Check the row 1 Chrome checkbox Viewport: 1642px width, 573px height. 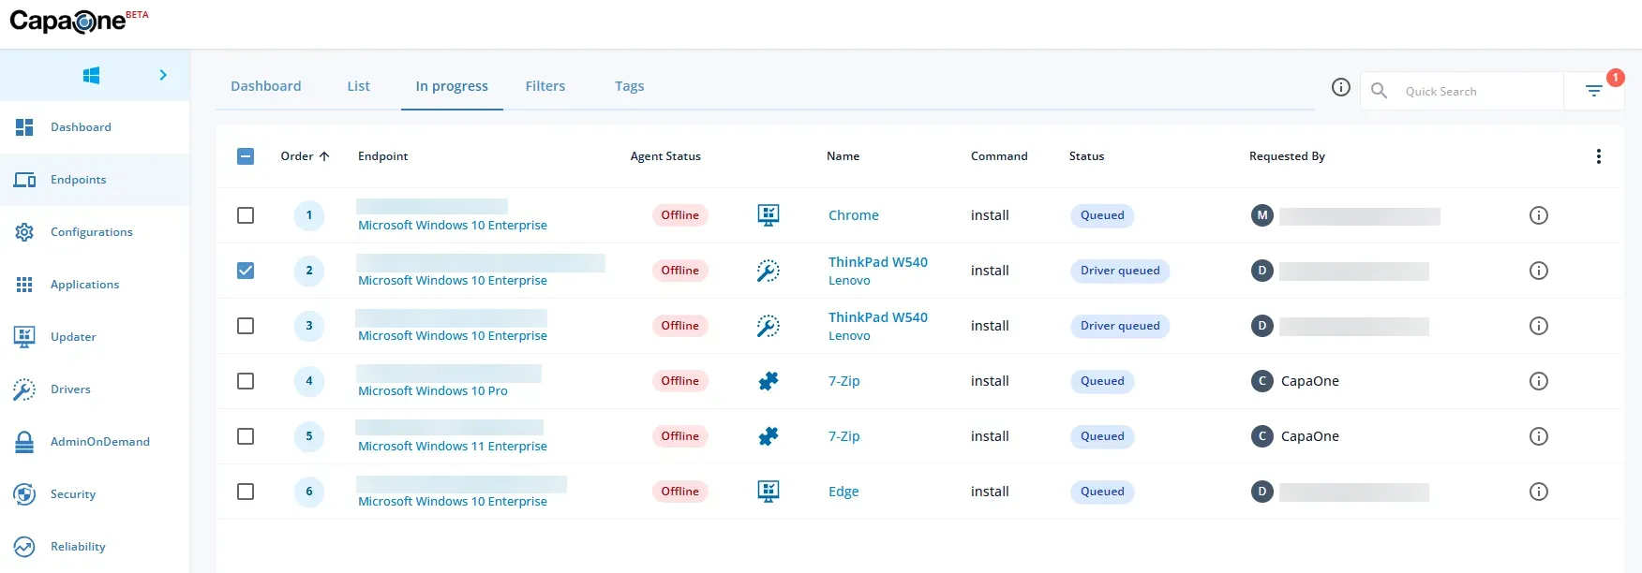click(x=246, y=215)
